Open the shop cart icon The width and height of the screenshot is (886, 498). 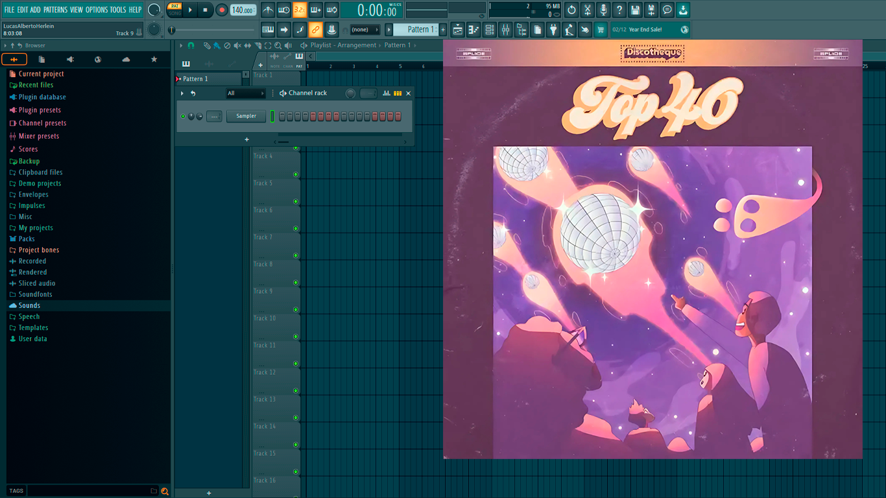601,29
